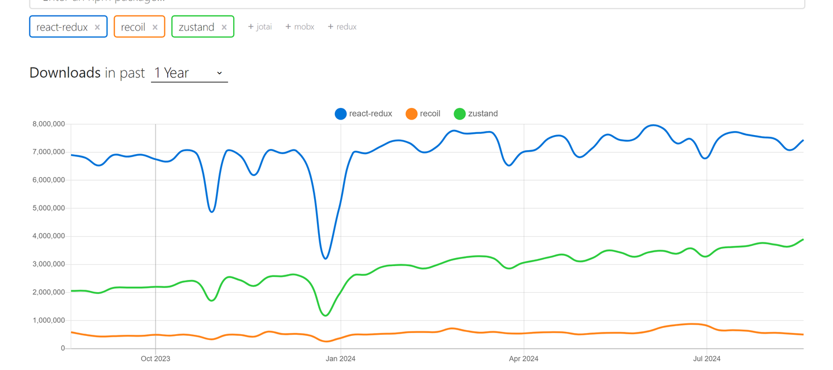Click the zustand legend label

pyautogui.click(x=482, y=114)
